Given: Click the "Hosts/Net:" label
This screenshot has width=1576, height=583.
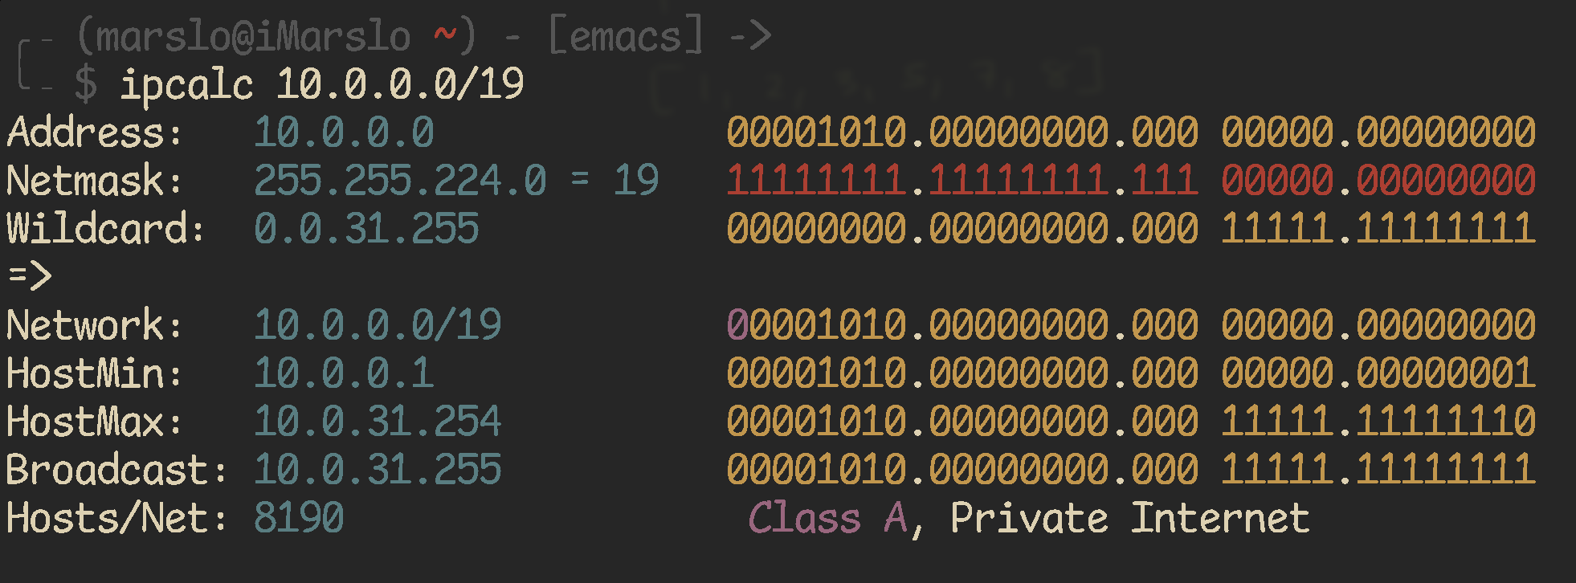Looking at the screenshot, I should [117, 518].
